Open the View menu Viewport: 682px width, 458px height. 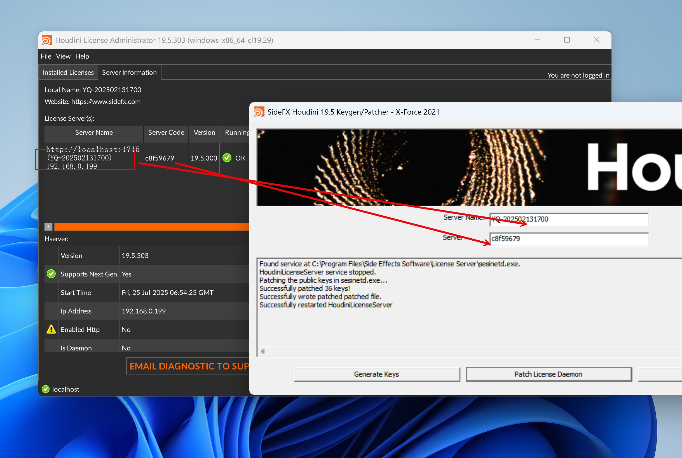coord(63,56)
